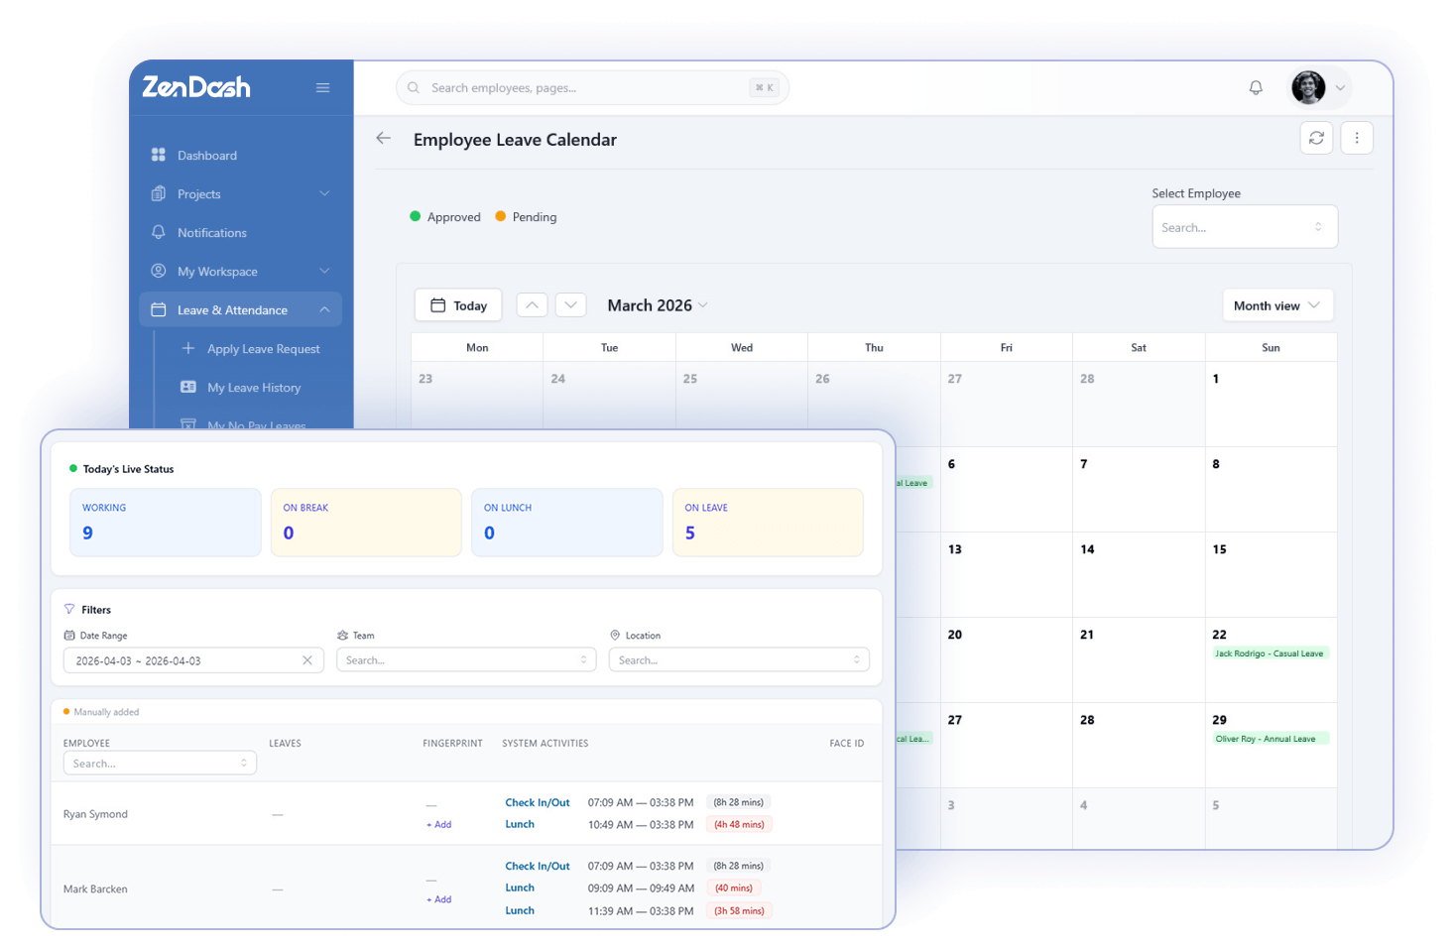Viewport: 1454px width, 948px height.
Task: Refresh the calendar using the refresh icon
Action: (x=1316, y=137)
